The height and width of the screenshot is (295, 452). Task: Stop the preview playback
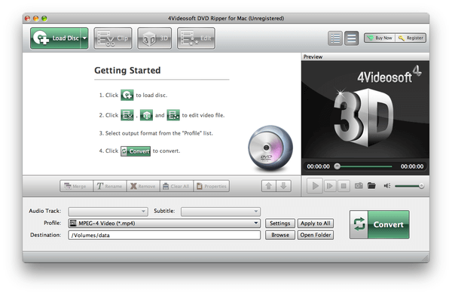click(x=344, y=186)
